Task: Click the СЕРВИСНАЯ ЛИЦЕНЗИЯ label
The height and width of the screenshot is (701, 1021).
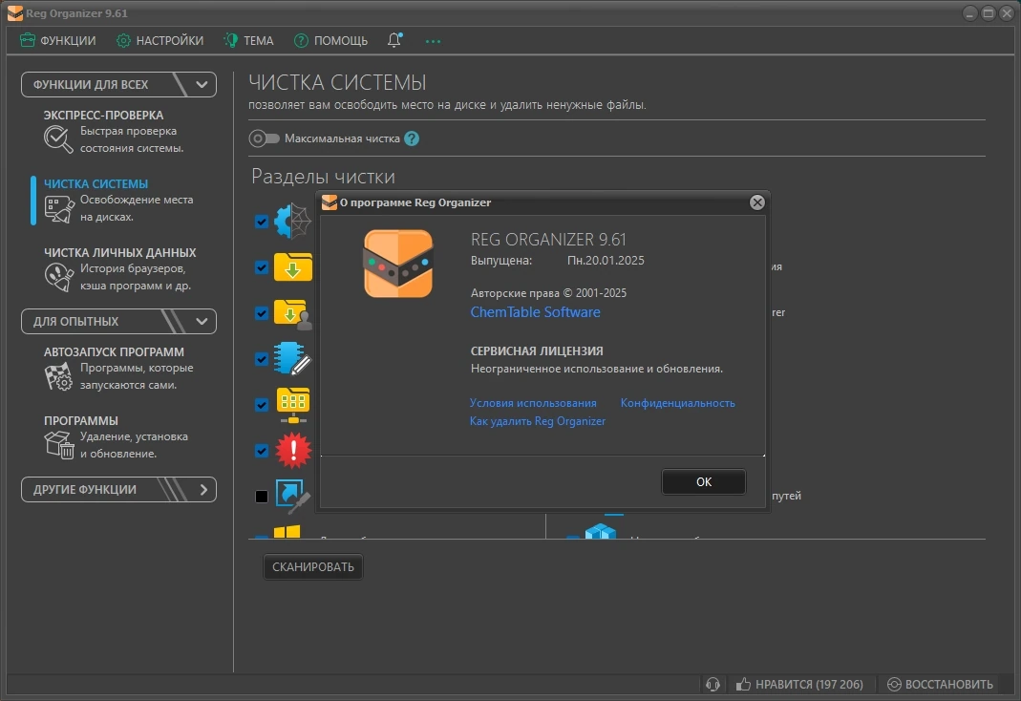Action: click(x=537, y=350)
